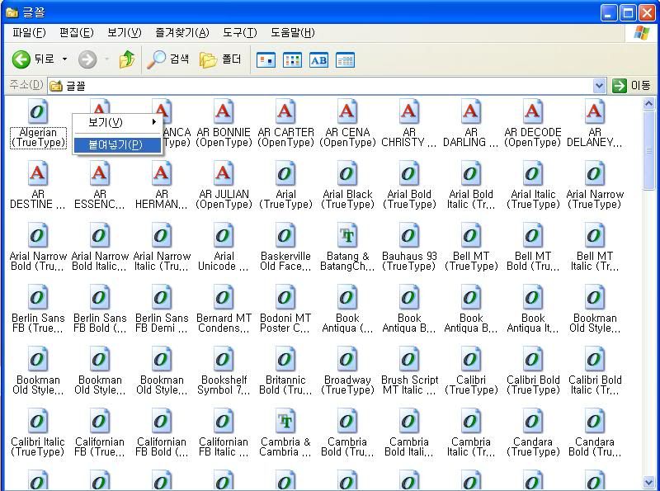The width and height of the screenshot is (660, 491).
Task: Select the Arial Black (TrueType) font
Action: (x=347, y=186)
